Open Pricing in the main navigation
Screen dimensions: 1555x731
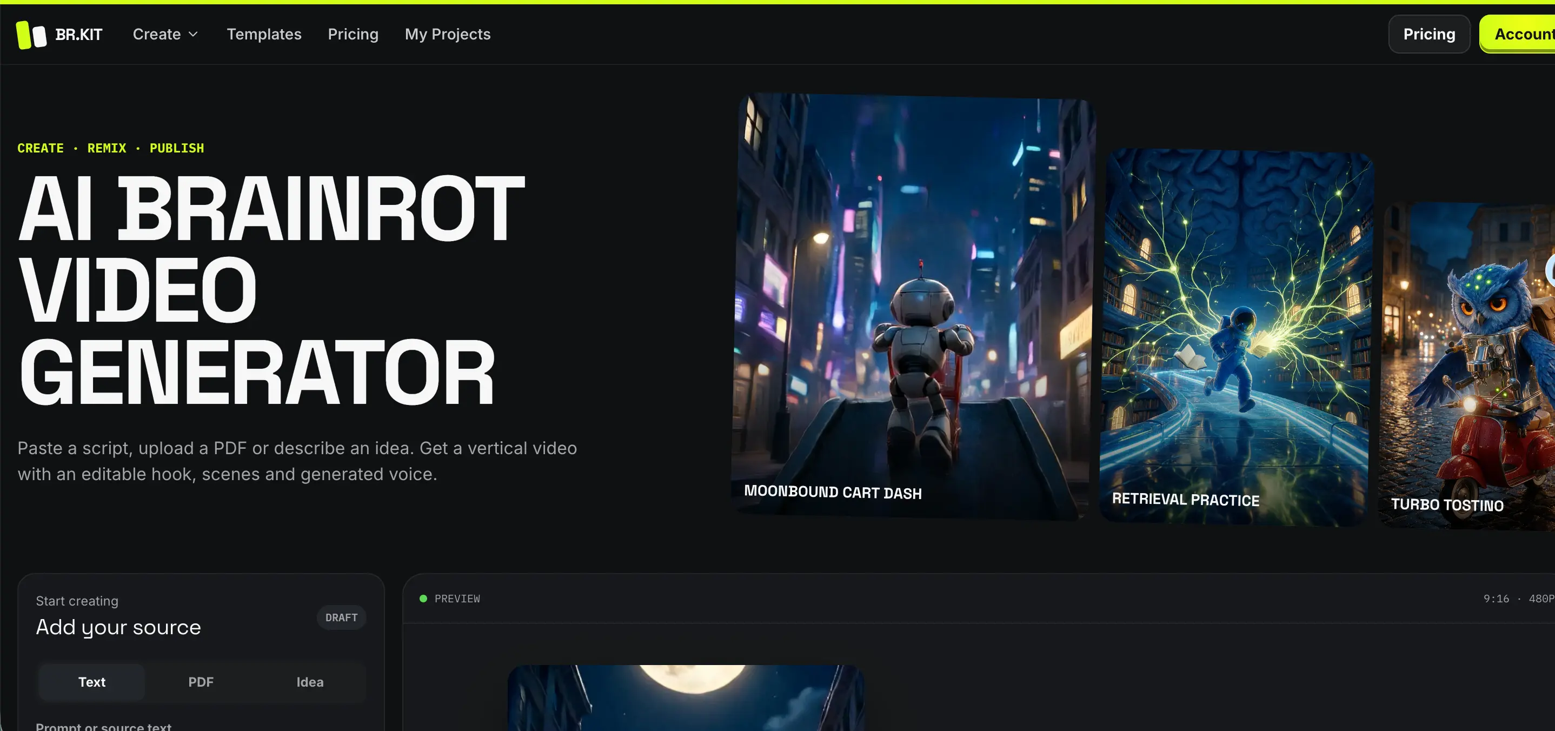pyautogui.click(x=353, y=35)
